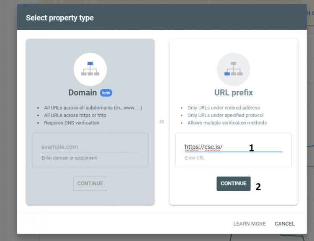
Task: Click "Only URLs under entered address" bullet
Action: pyautogui.click(x=224, y=108)
